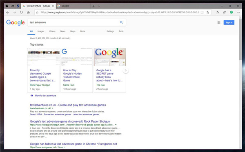This screenshot has height=152, width=245.
Task: Add this page to favorites star
Action: (x=208, y=12)
